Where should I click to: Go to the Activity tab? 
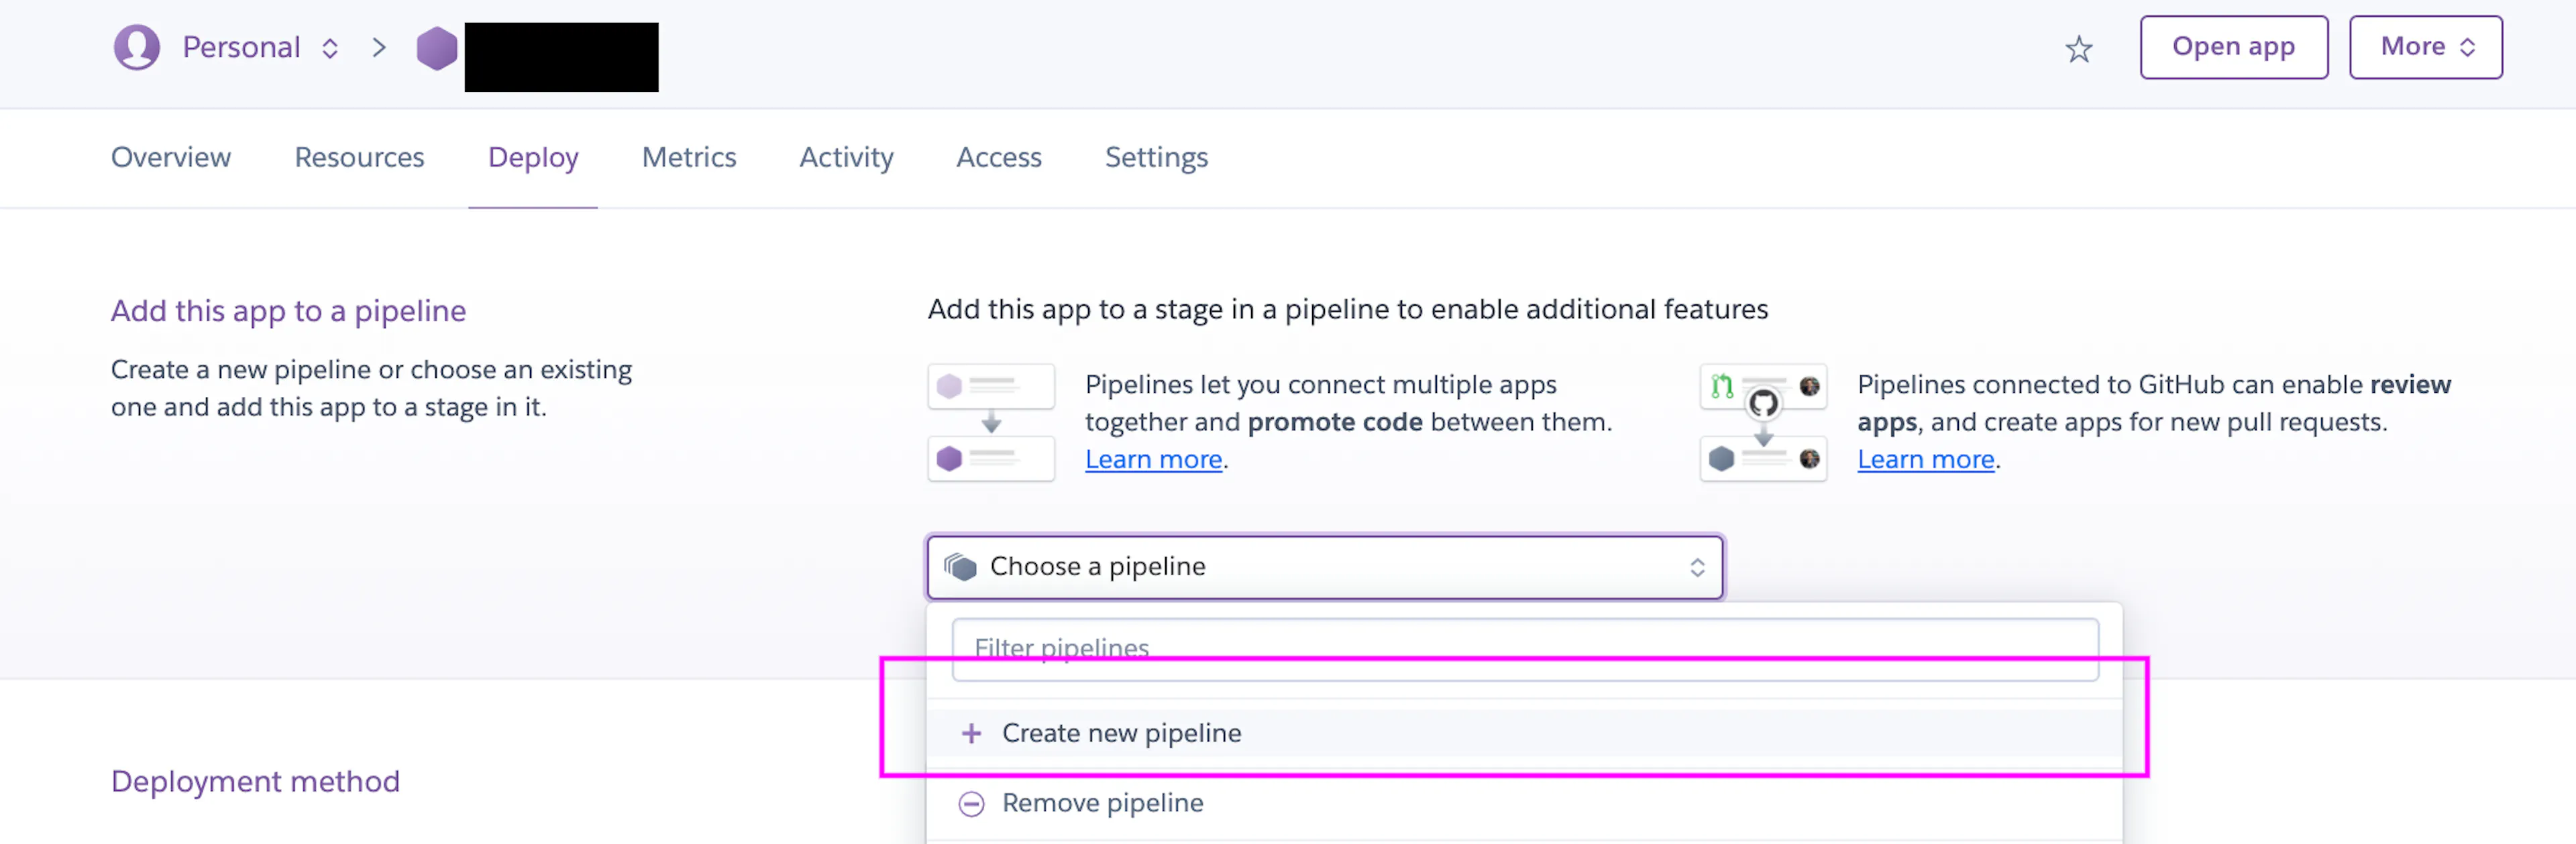coord(846,158)
